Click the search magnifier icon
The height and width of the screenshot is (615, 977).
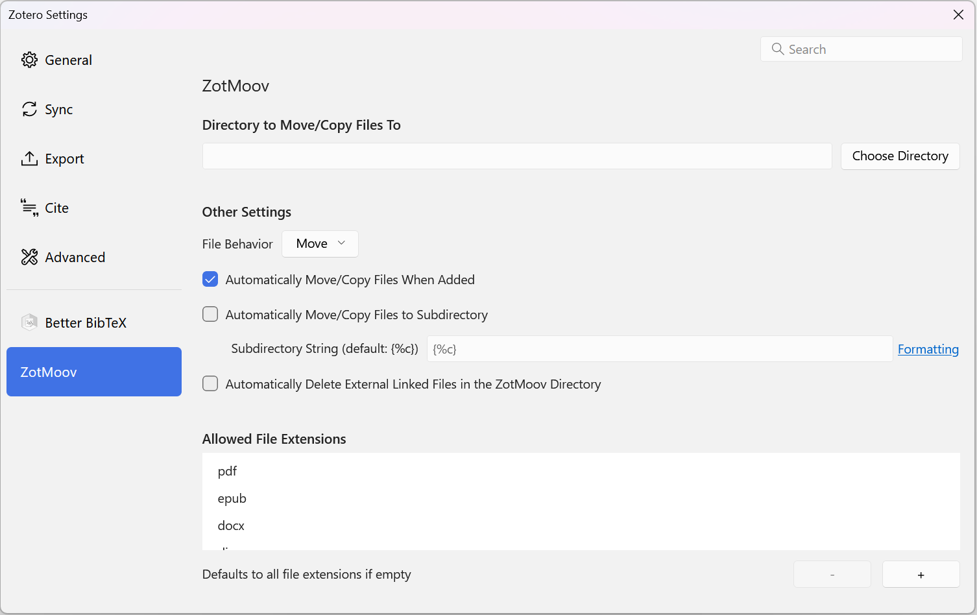[778, 49]
